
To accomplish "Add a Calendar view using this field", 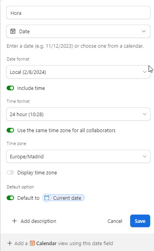I will pyautogui.click(x=60, y=243).
